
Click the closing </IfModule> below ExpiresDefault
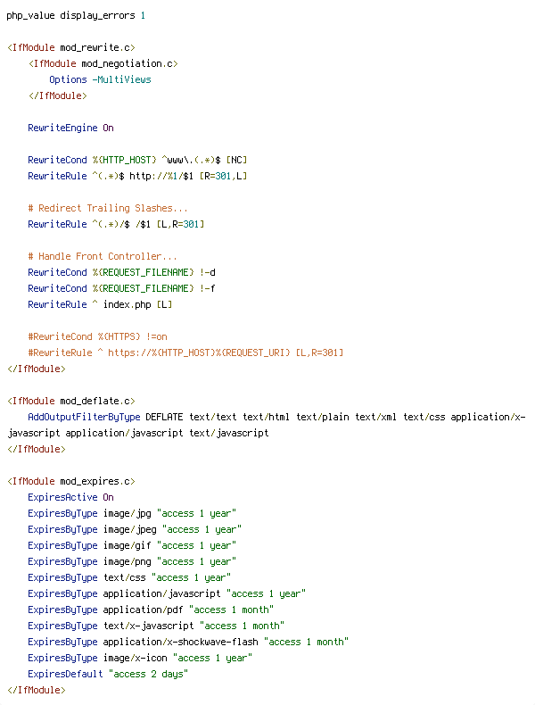click(37, 690)
